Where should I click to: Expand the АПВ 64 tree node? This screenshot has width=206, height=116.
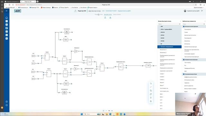coord(160,35)
